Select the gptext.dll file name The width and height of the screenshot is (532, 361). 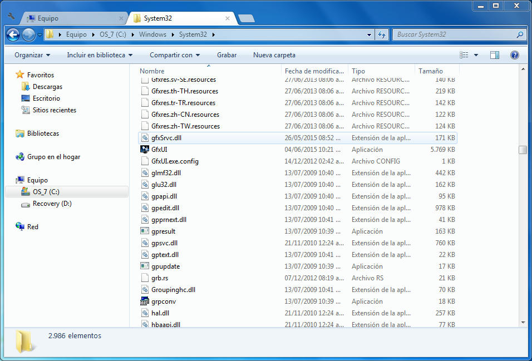pyautogui.click(x=165, y=254)
